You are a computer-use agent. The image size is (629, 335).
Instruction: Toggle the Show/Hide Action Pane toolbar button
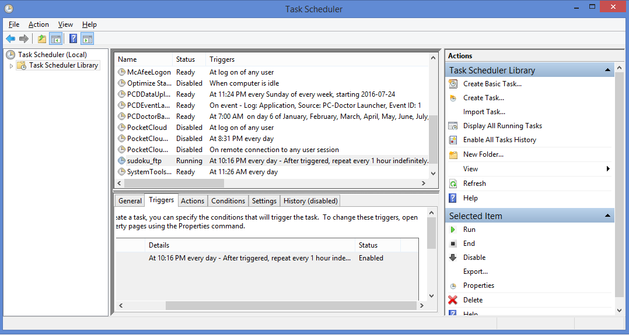(x=88, y=39)
